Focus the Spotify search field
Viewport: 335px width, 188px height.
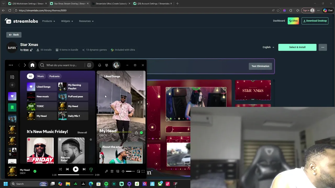(62, 65)
